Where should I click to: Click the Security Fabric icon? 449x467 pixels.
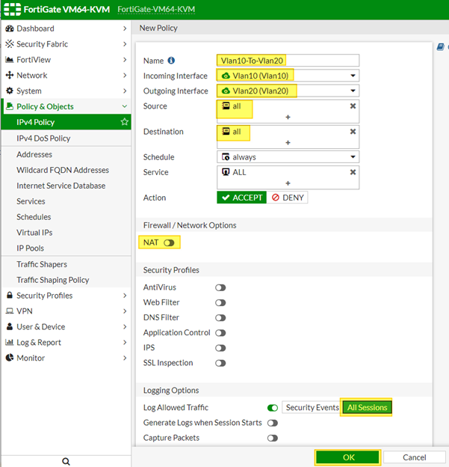[x=10, y=44]
